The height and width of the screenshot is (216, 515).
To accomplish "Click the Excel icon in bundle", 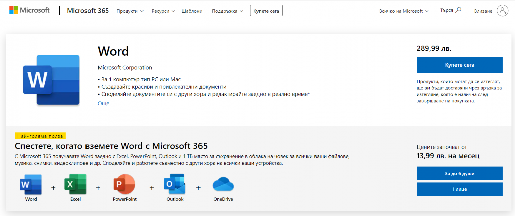I will coord(75,184).
